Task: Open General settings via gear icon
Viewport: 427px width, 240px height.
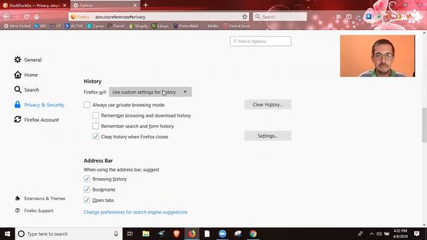Action: (18, 59)
